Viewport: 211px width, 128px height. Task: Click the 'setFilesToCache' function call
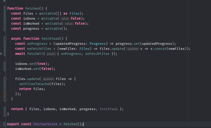[34, 84]
